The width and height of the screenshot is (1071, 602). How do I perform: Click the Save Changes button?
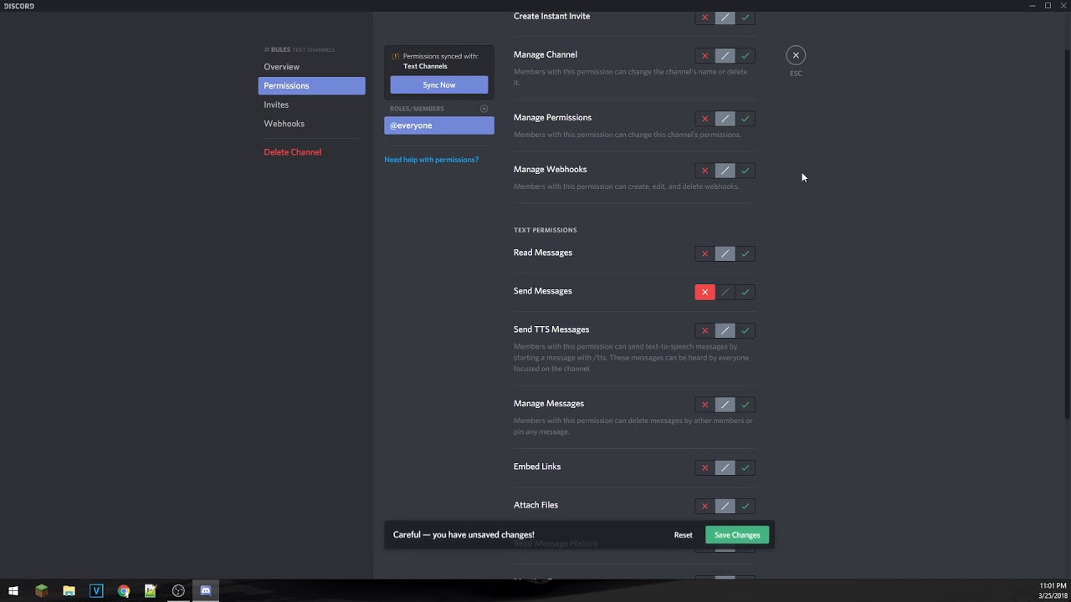736,534
